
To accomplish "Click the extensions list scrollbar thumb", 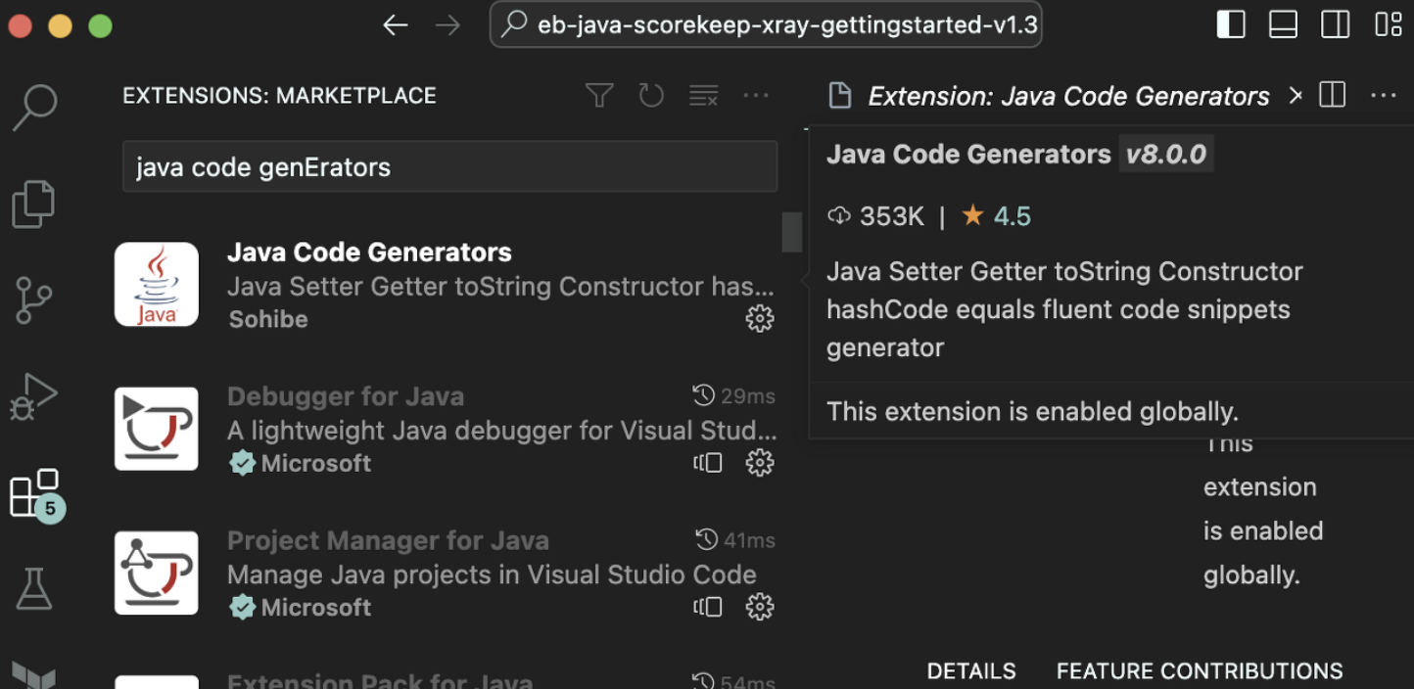I will click(791, 232).
